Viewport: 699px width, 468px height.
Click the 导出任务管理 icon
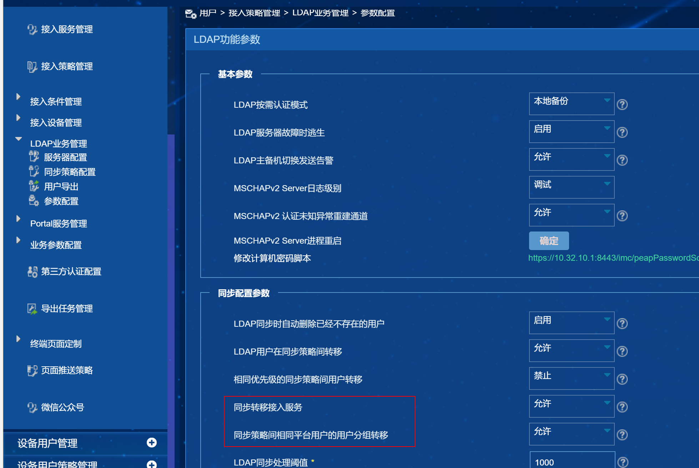32,309
